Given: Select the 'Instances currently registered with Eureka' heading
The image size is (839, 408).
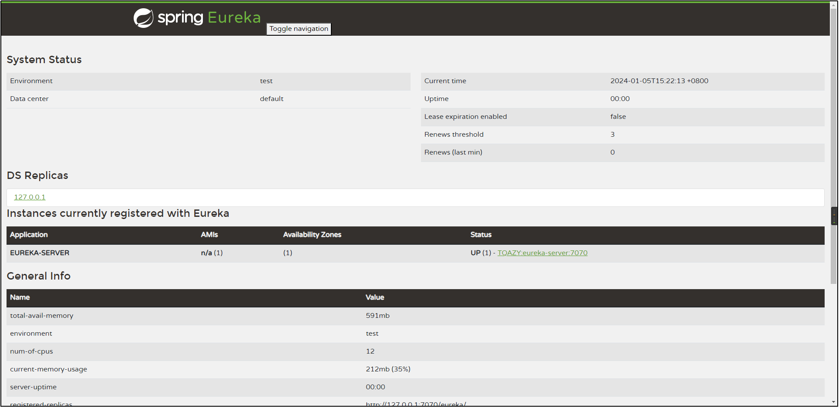Looking at the screenshot, I should tap(118, 213).
